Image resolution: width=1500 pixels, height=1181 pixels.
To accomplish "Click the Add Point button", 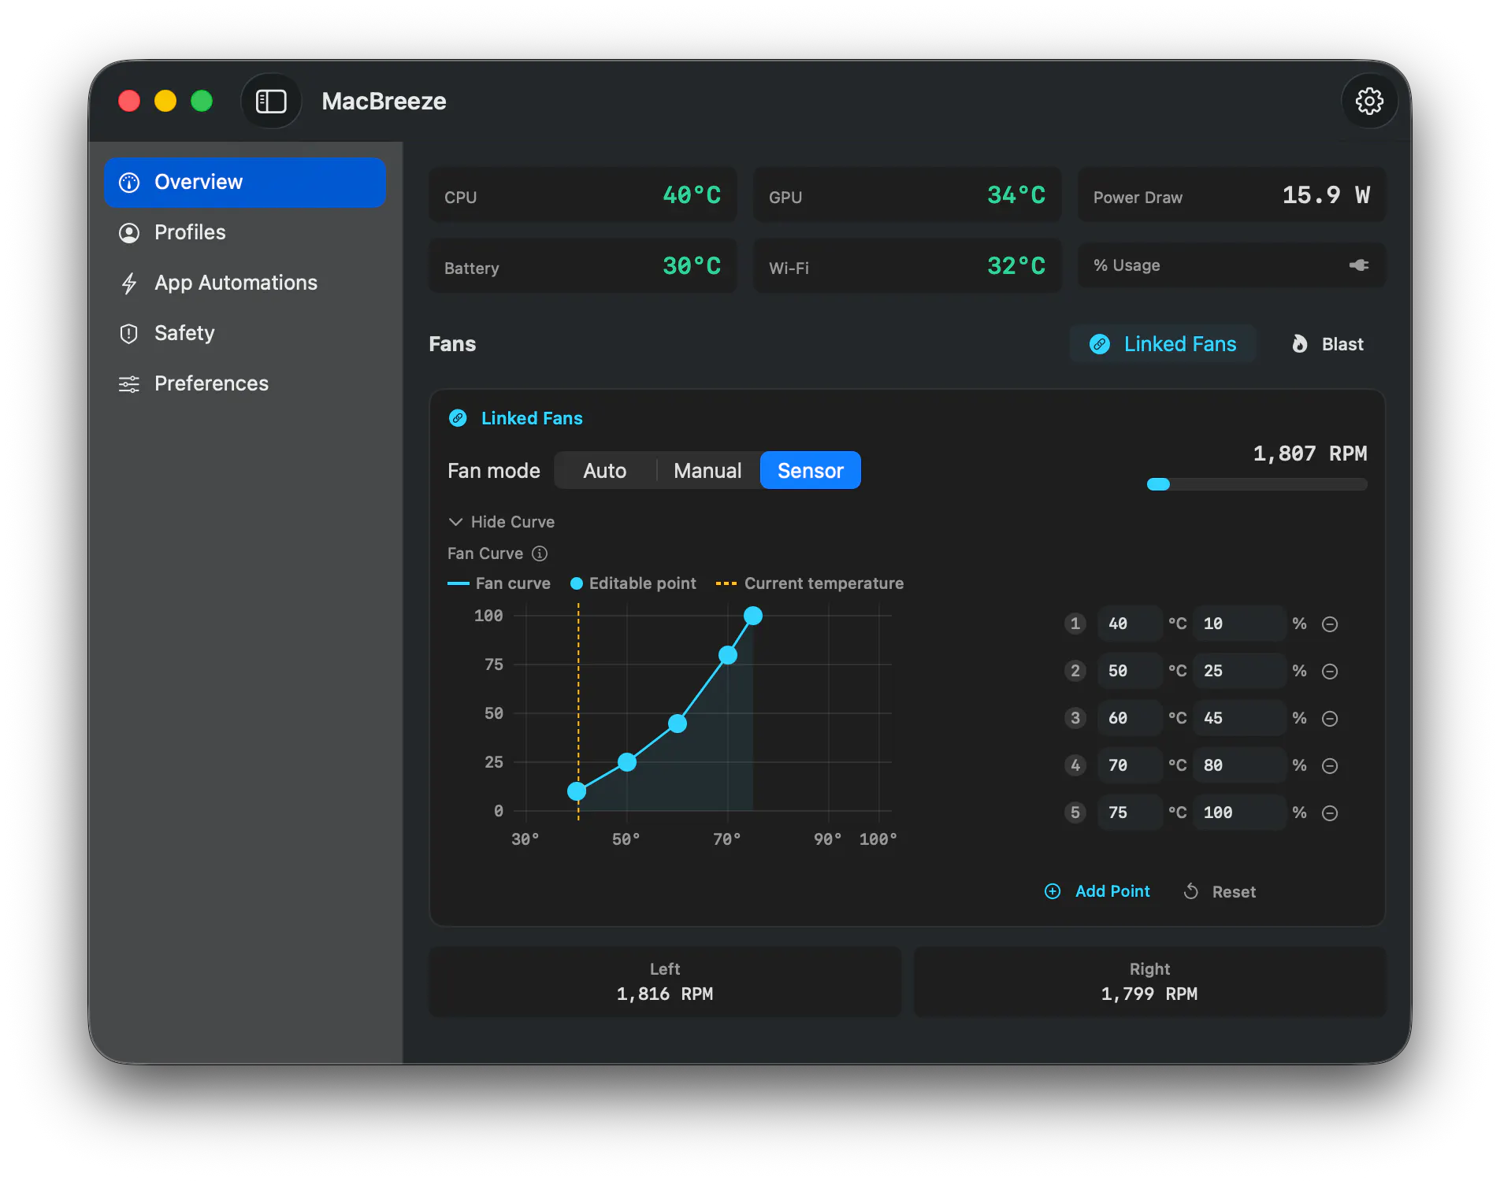I will click(x=1097, y=891).
